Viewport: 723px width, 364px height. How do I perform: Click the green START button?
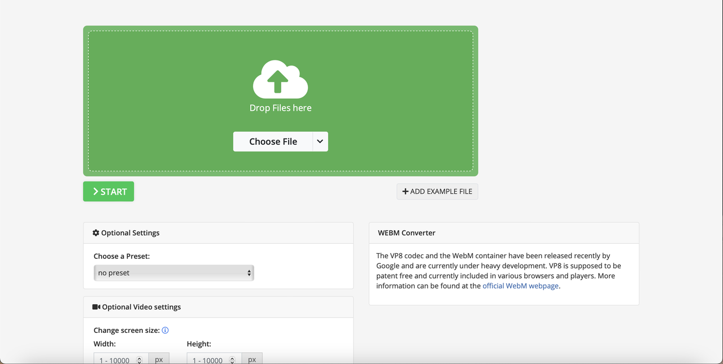(x=108, y=192)
